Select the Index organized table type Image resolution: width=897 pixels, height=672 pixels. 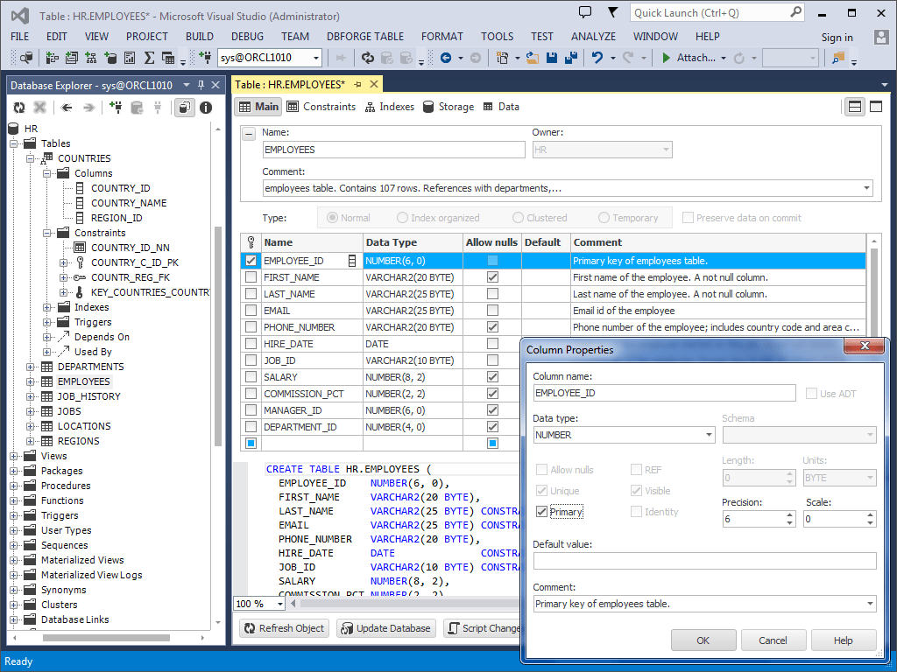click(402, 217)
